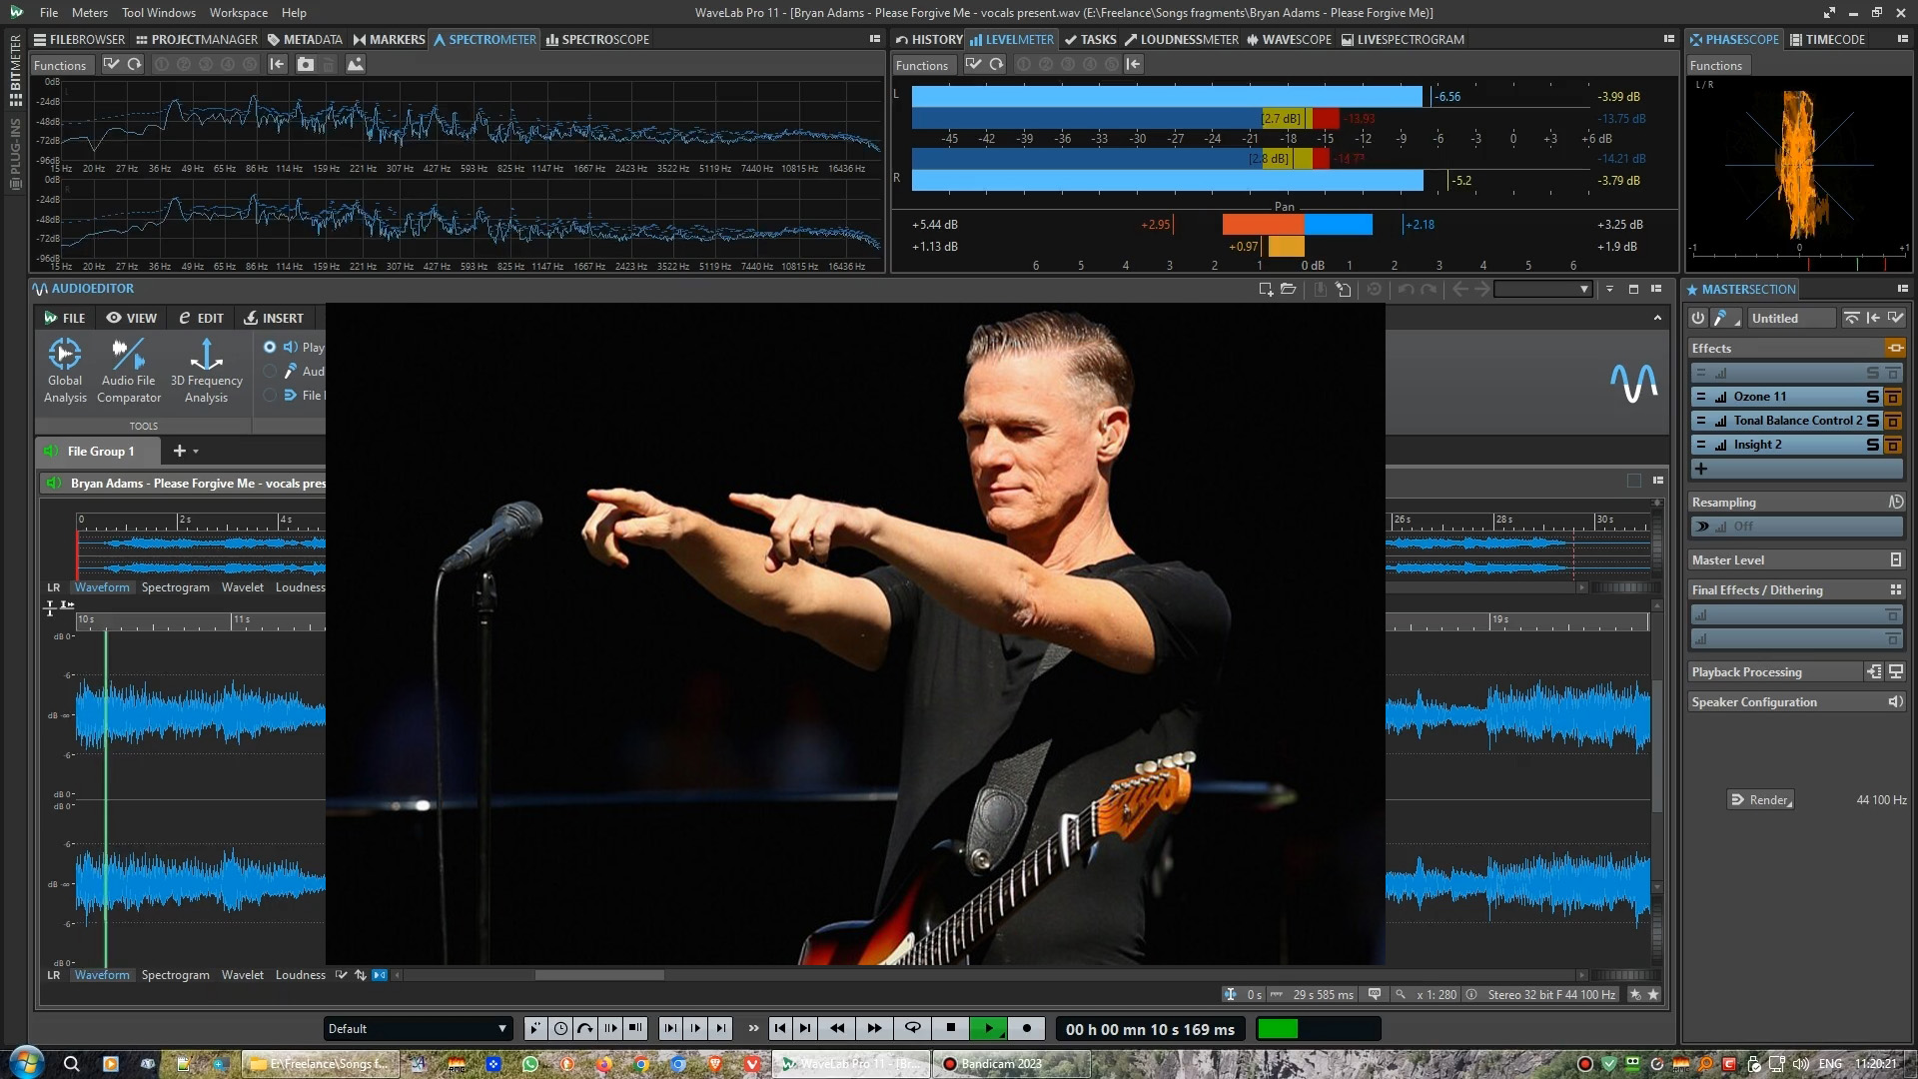The image size is (1918, 1079).
Task: Open the Global Analysis tool
Action: tap(65, 370)
